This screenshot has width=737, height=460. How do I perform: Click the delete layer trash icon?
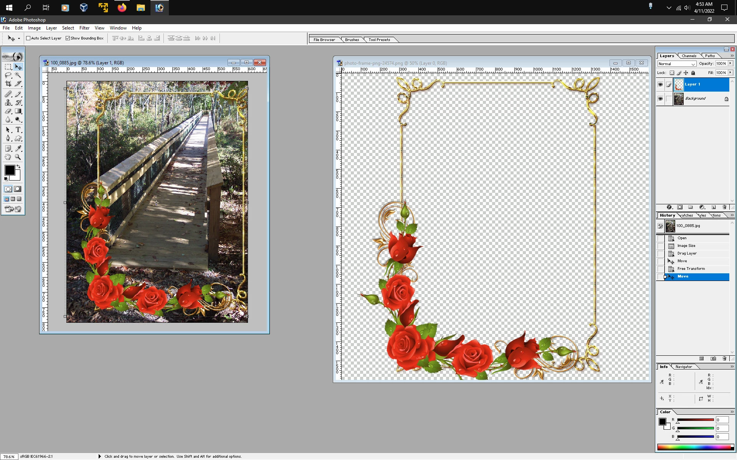point(724,207)
